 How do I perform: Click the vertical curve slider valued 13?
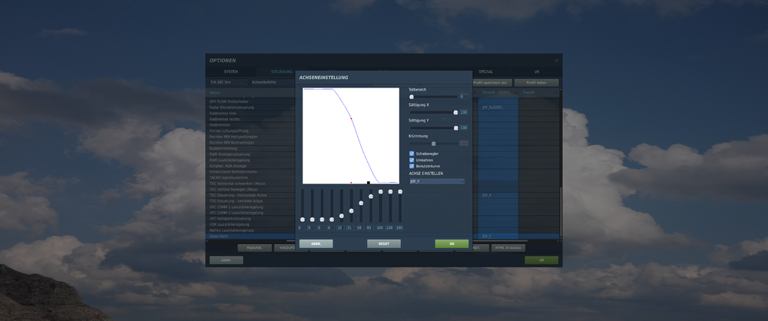(x=342, y=216)
